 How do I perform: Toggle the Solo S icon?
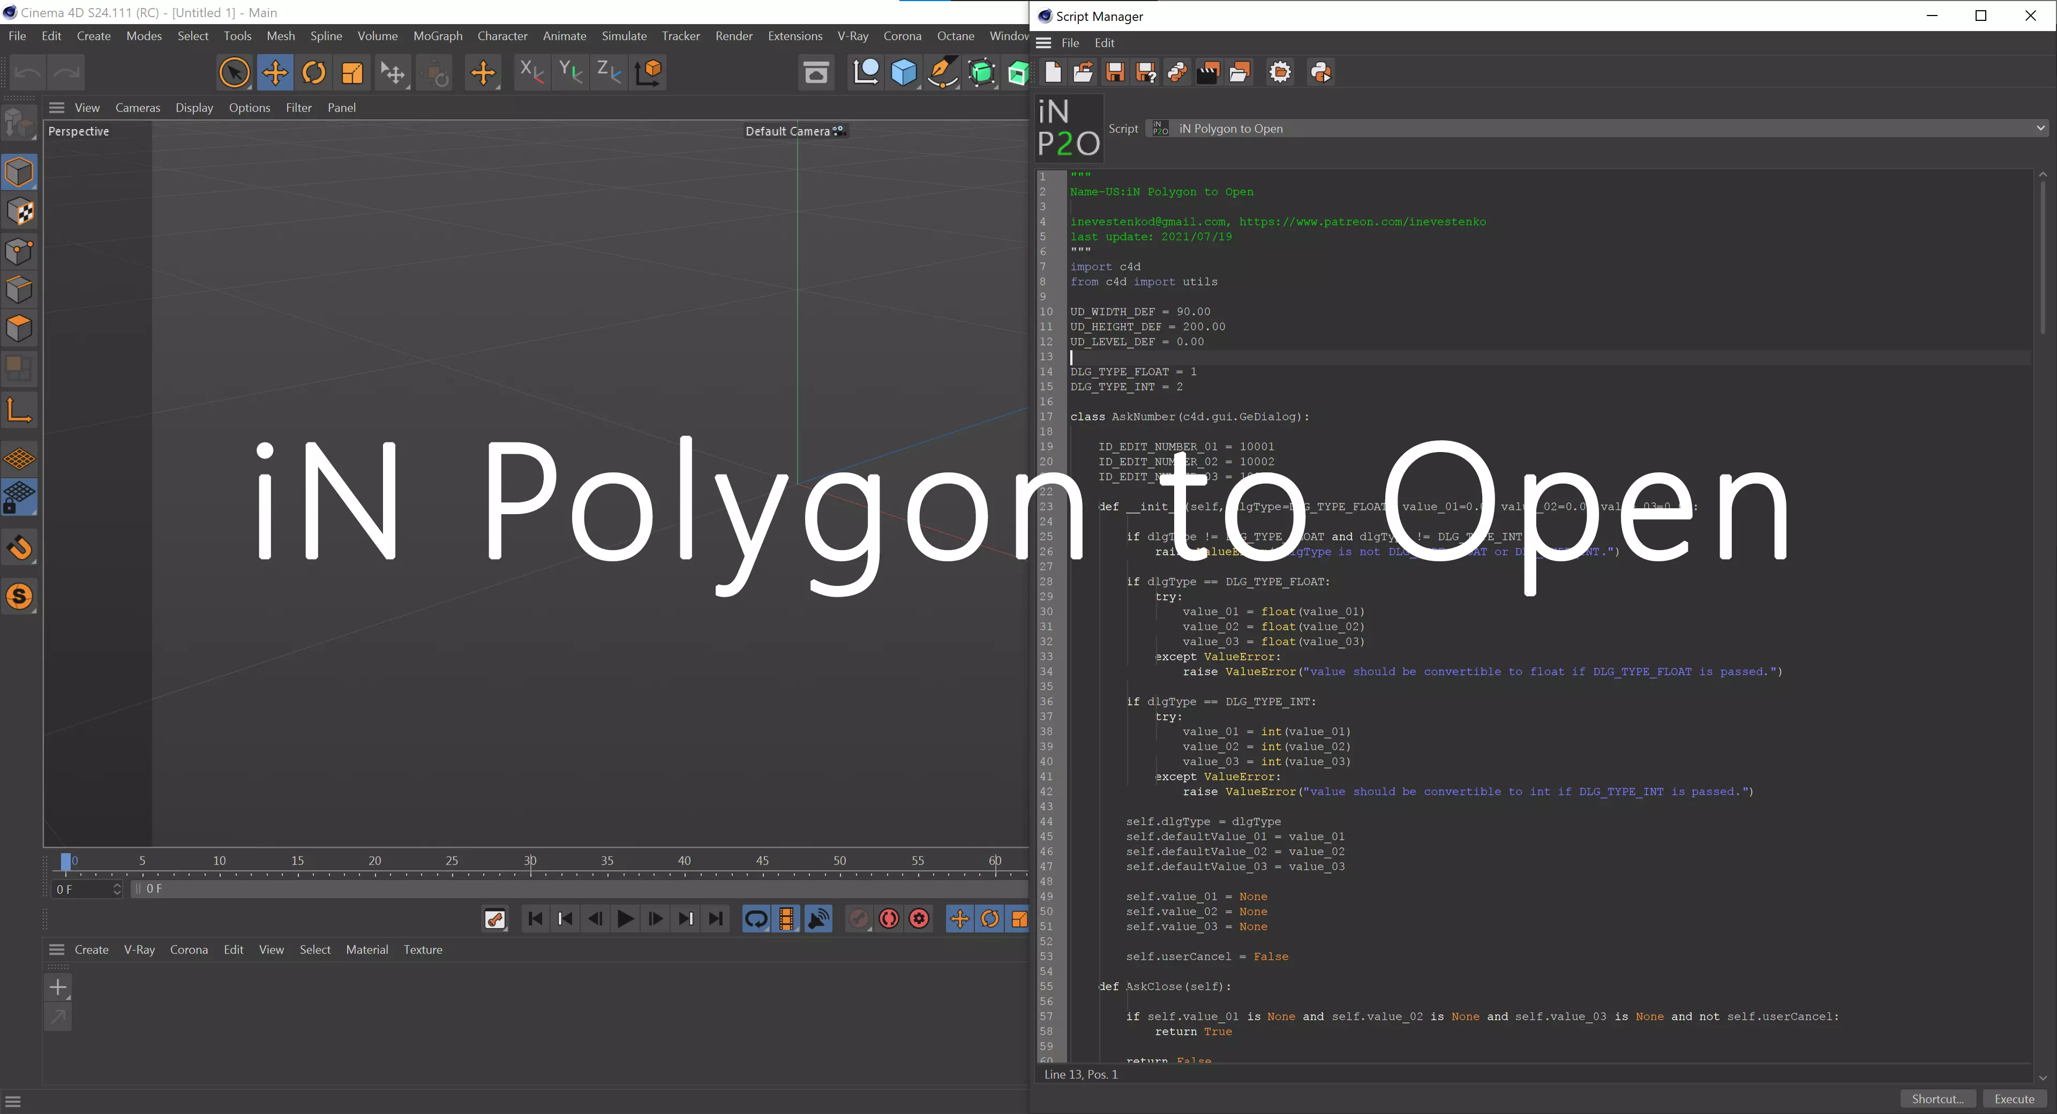point(19,597)
